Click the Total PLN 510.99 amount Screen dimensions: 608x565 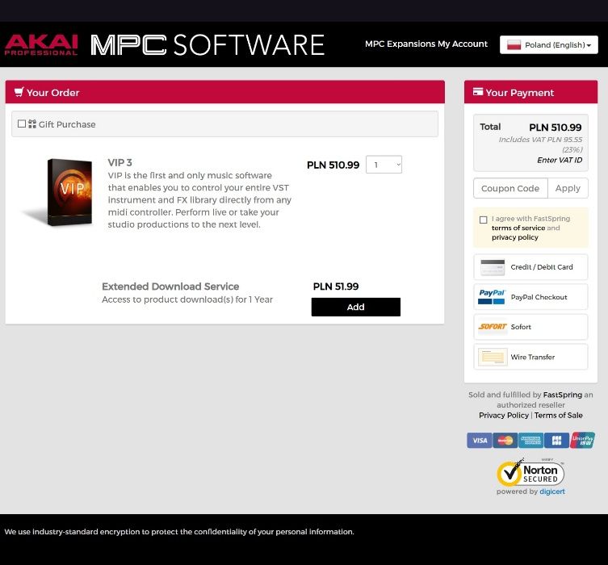click(x=556, y=127)
